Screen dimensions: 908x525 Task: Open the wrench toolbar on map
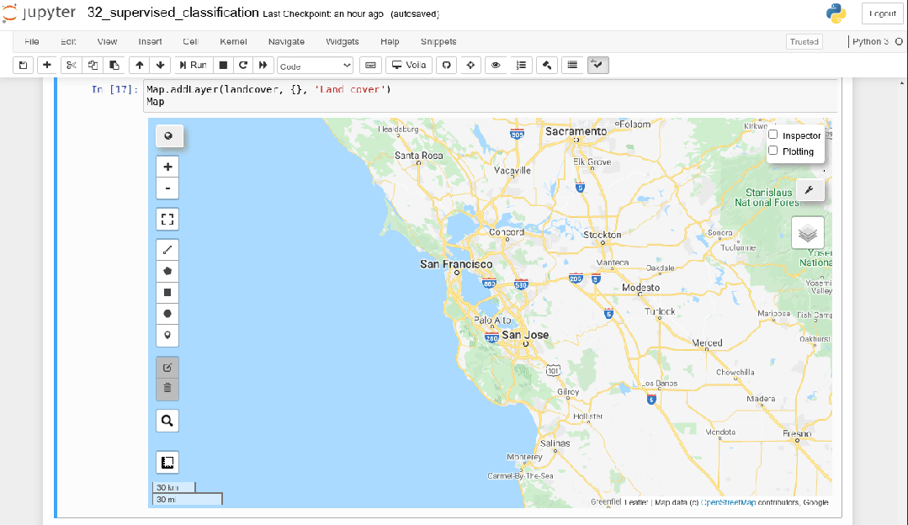click(810, 190)
